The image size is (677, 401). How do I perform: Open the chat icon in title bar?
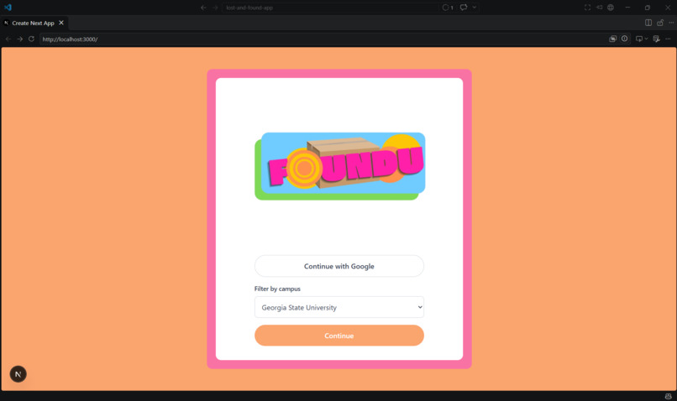(464, 8)
